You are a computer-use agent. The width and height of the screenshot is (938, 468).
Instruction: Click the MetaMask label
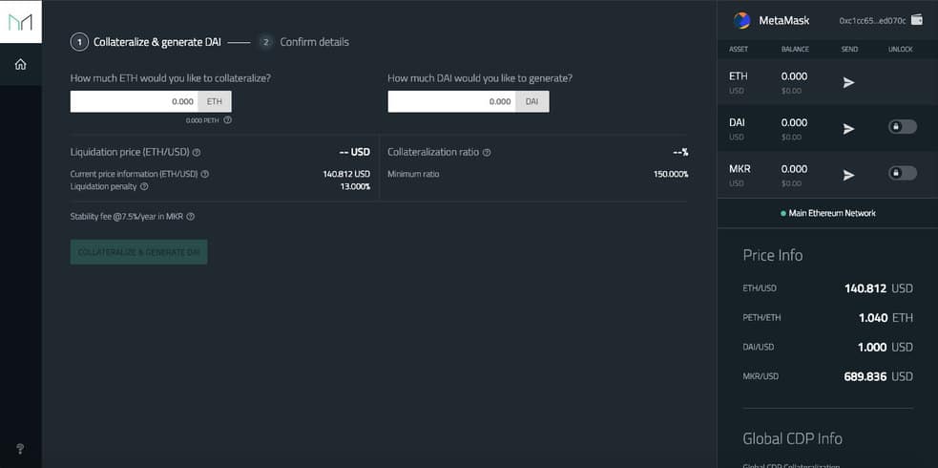coord(783,20)
